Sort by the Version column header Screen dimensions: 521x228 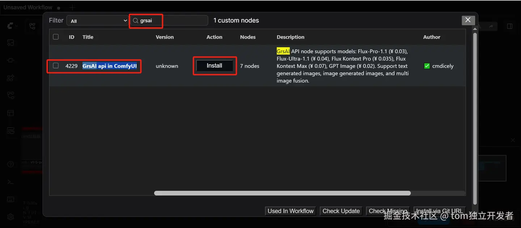point(165,37)
